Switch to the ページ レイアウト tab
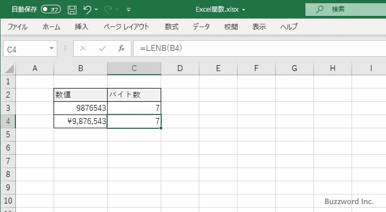Screen dimensions: 386x212 [x=126, y=26]
